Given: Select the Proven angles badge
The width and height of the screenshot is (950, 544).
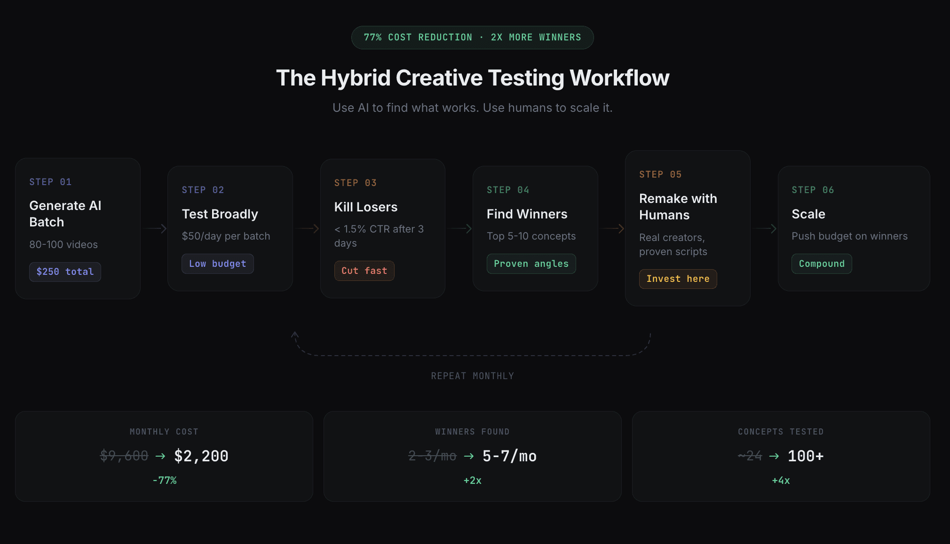Looking at the screenshot, I should [531, 264].
